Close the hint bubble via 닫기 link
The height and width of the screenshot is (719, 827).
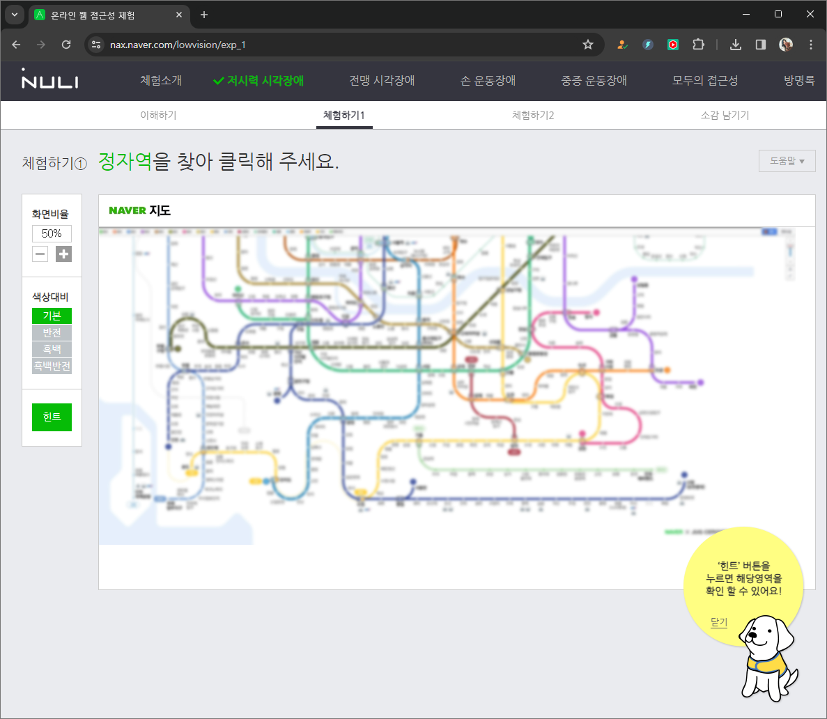point(719,622)
